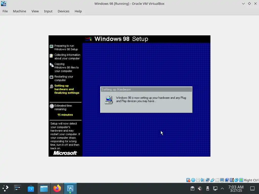This screenshot has height=194, width=259.
Task: Click the keyboard capture green arrow indicator
Action: point(241,180)
